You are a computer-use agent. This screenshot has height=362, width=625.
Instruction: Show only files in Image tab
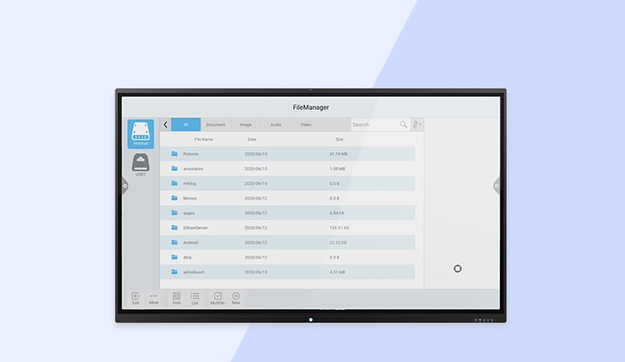(246, 125)
